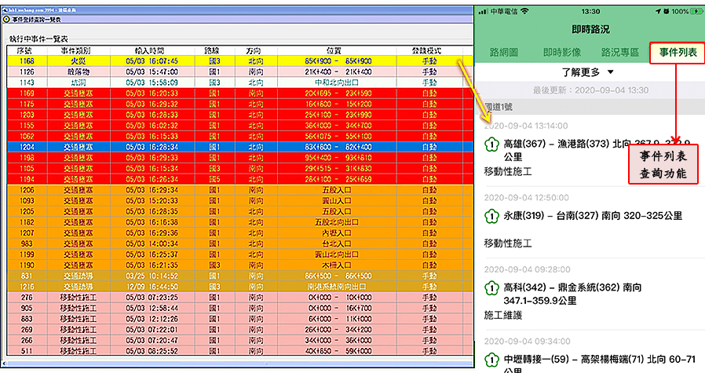Select orange row with serial 1206
This screenshot has width=705, height=373.
pyautogui.click(x=239, y=190)
